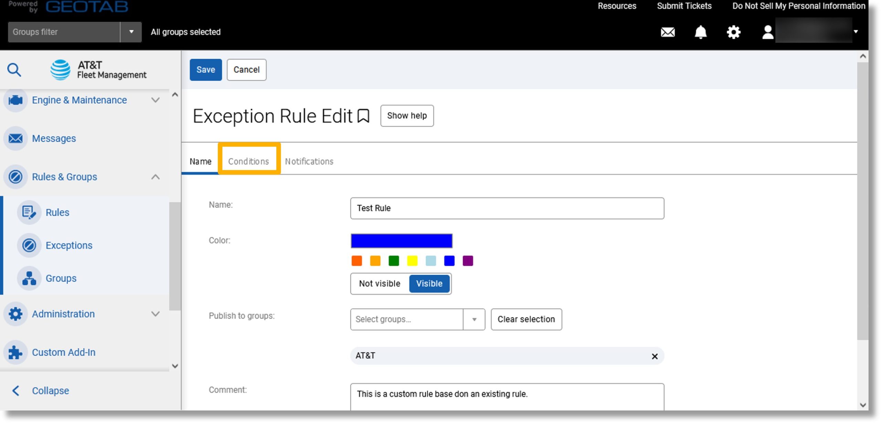This screenshot has width=881, height=423.
Task: Click the rule name input field
Action: 507,208
